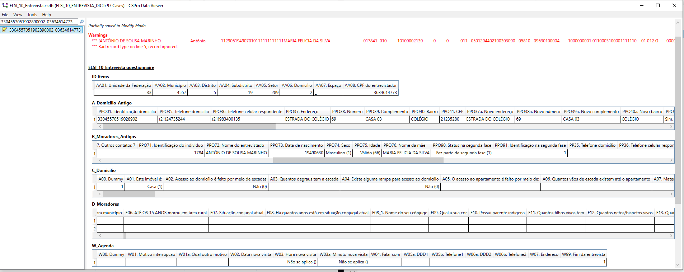Click right arrow of A_Domicilio_Antigo scrollbar

671,126
